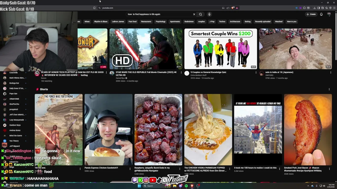Open Spotify from the taskbar

pyautogui.click(x=186, y=186)
